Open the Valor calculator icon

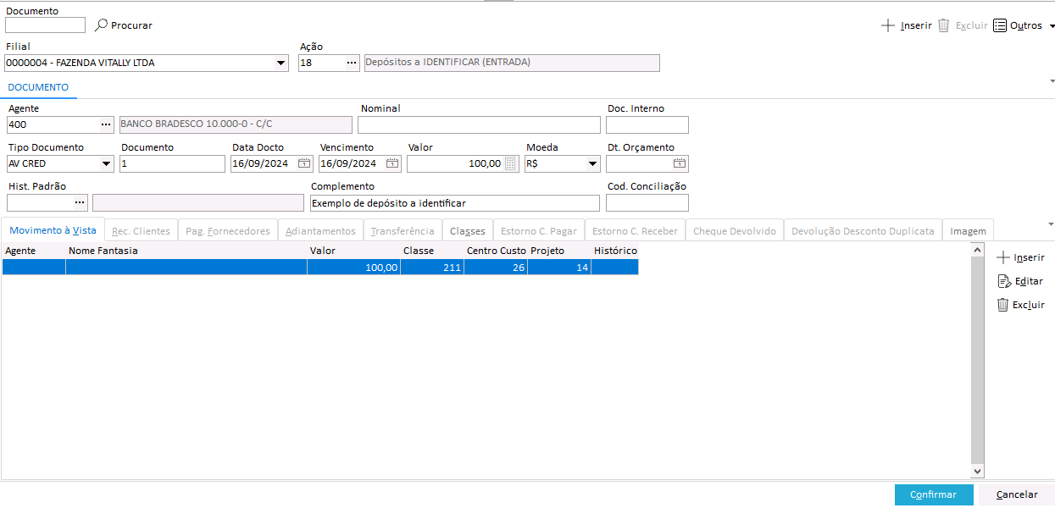point(511,163)
